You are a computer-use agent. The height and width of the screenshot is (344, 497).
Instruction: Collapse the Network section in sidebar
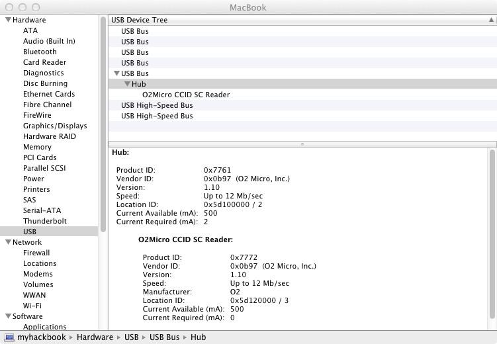(x=8, y=242)
